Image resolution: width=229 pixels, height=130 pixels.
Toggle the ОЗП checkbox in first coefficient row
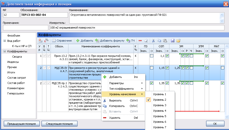pos(167,56)
